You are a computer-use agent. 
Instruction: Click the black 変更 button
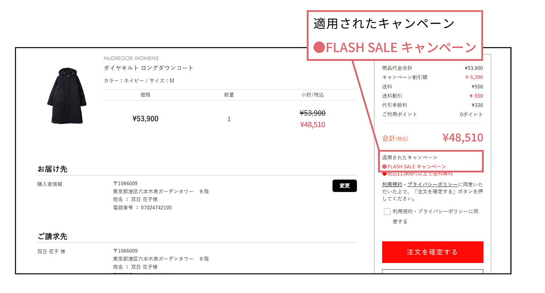pyautogui.click(x=344, y=186)
